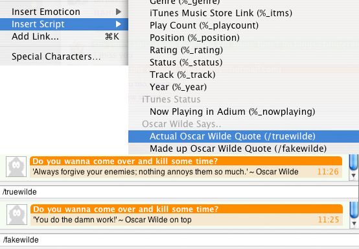The width and height of the screenshot is (359, 249).
Task: Expand the Insert Script submenu arrow
Action: (119, 24)
